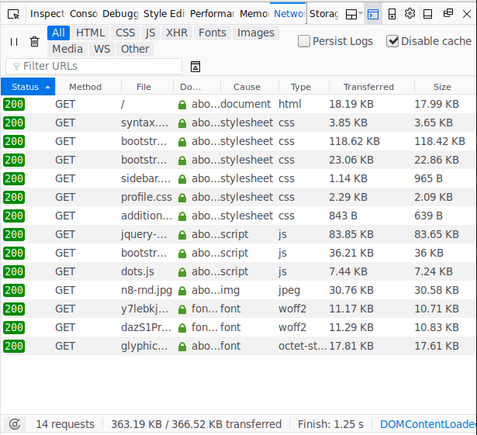
Task: Toggle the All filter button
Action: (58, 33)
